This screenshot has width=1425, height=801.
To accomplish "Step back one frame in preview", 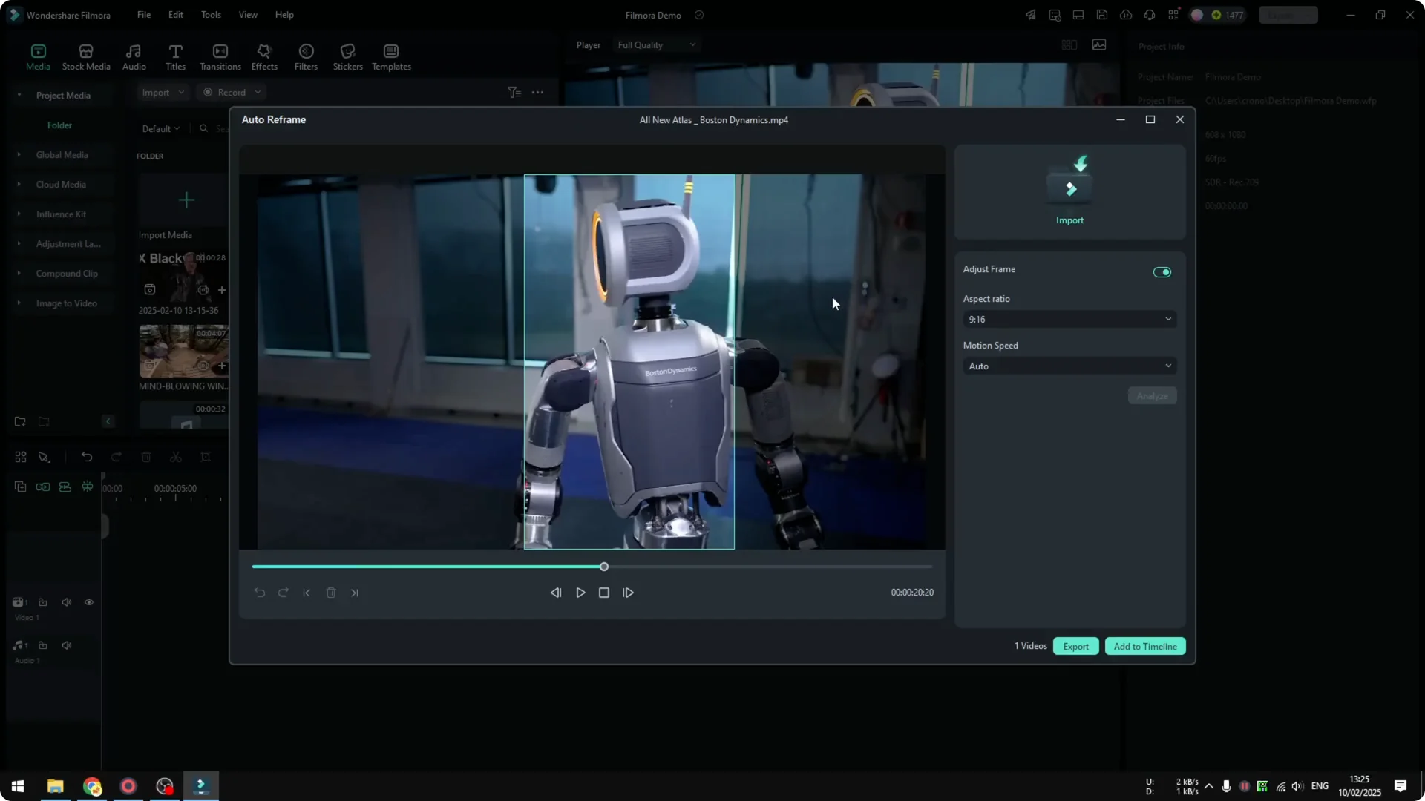I will pos(555,593).
